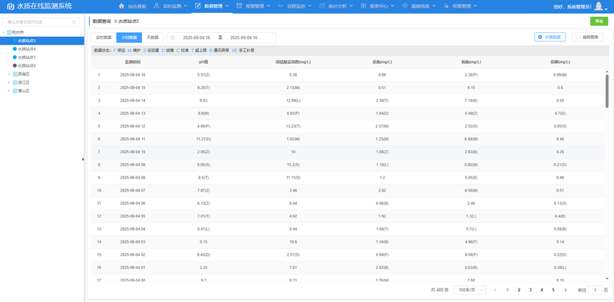Click the 共 480 条 total count text
This screenshot has width=614, height=302.
[x=439, y=290]
